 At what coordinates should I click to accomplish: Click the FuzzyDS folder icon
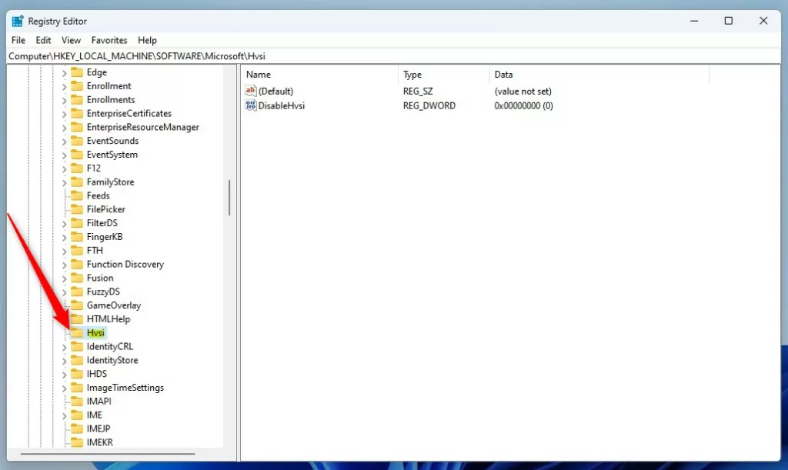[x=77, y=292]
